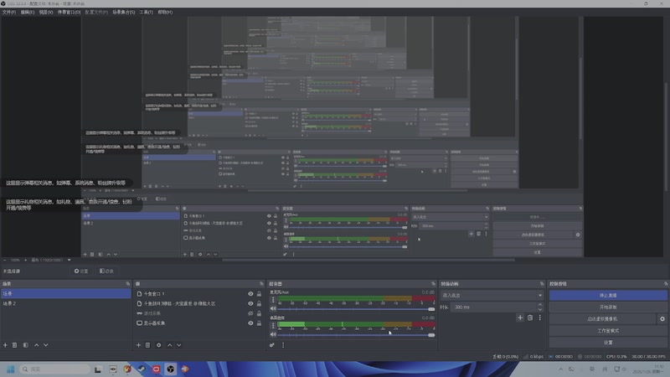The width and height of the screenshot is (670, 377).
Task: Undock the Sources panel
Action: pyautogui.click(x=261, y=284)
